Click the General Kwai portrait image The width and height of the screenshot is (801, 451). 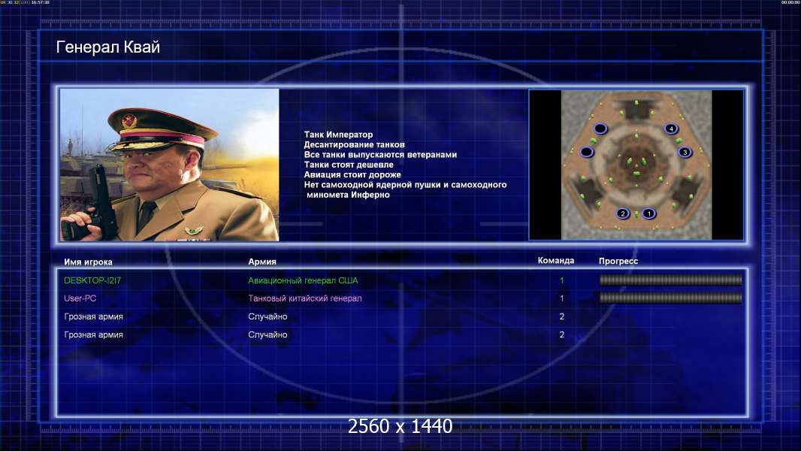[170, 165]
